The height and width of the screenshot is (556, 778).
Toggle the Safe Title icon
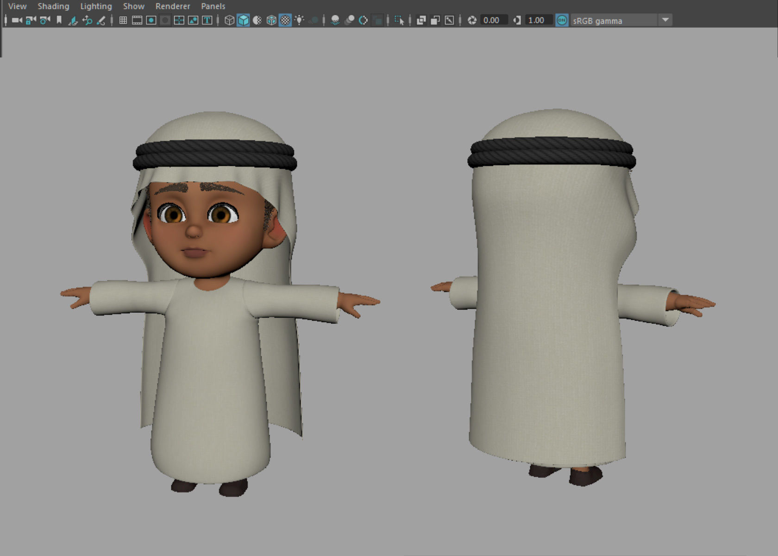(x=207, y=20)
